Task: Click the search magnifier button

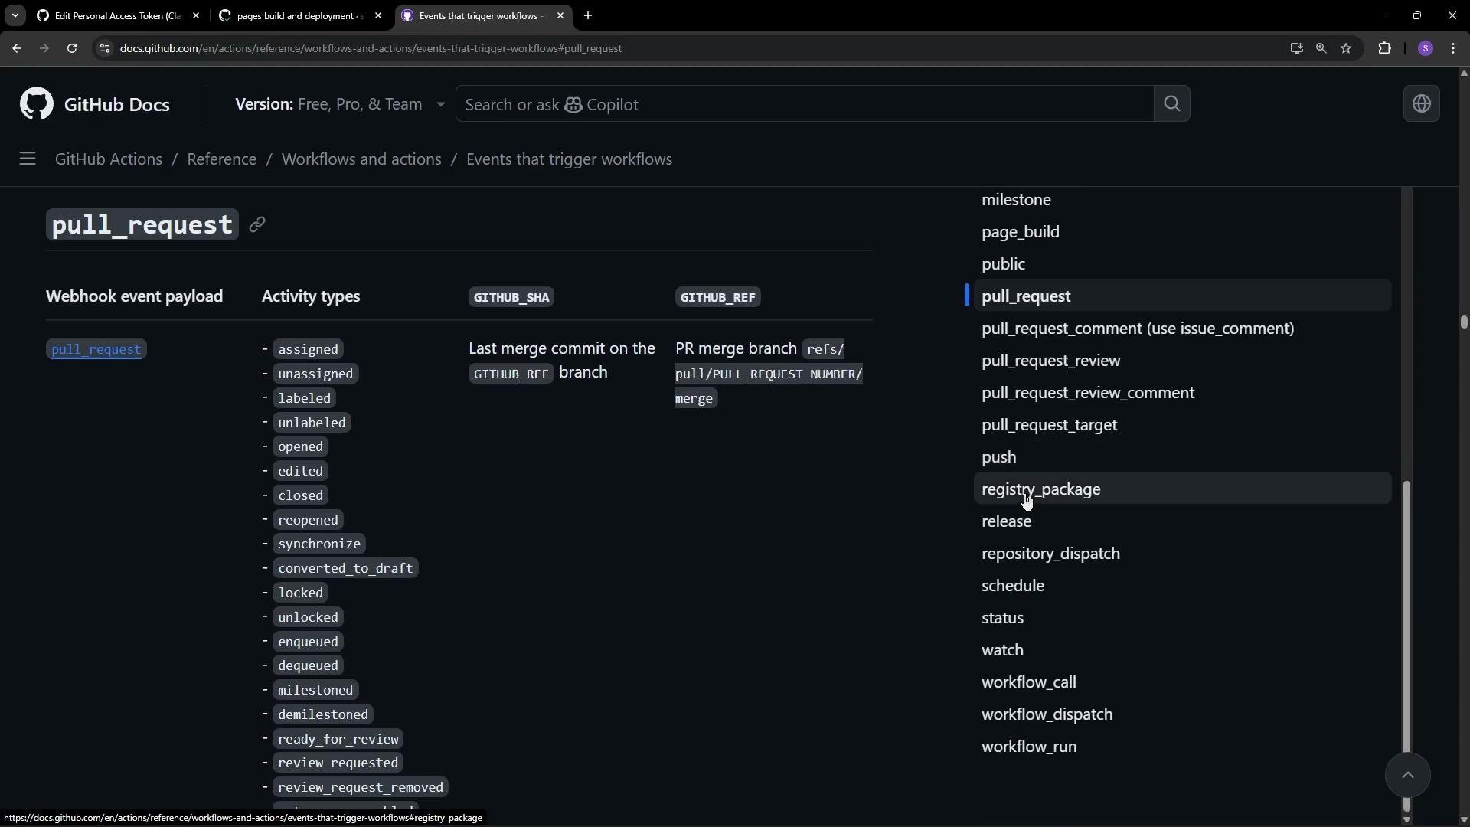Action: 1171,104
